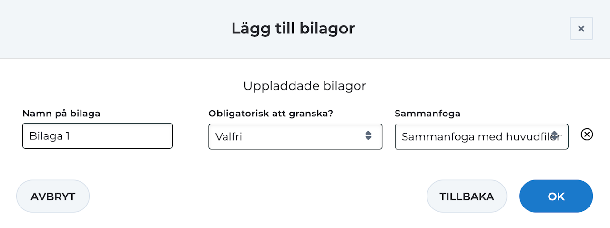This screenshot has width=610, height=228.
Task: Remove the Bilaga 1 attachment row
Action: (587, 135)
